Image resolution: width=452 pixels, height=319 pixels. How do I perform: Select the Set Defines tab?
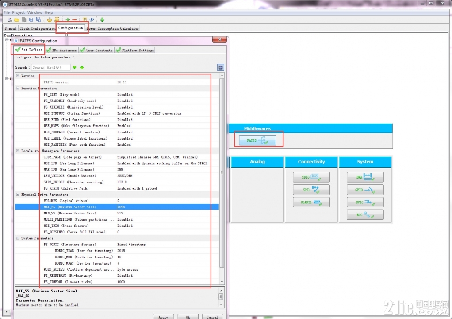tap(29, 50)
